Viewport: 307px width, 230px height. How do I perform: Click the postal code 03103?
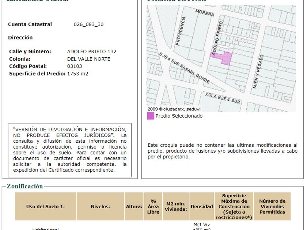pos(75,66)
